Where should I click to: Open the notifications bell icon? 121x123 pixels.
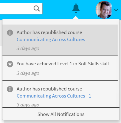[76, 8]
